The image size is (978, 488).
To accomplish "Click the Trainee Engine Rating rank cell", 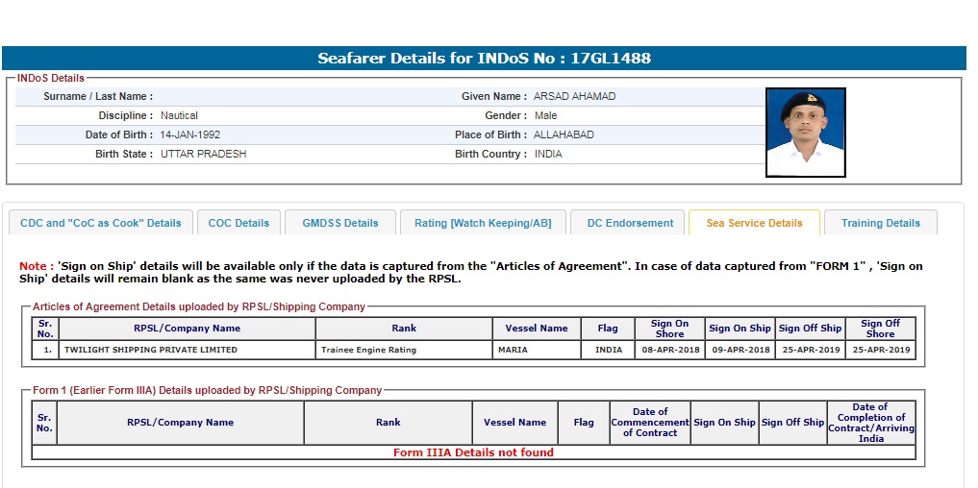I will (x=368, y=350).
